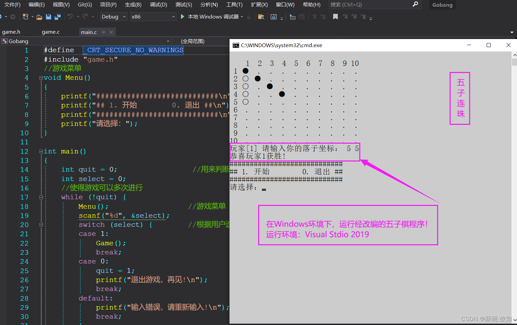The image size is (517, 325).
Task: Pin the main.c tab
Action: tap(103, 32)
